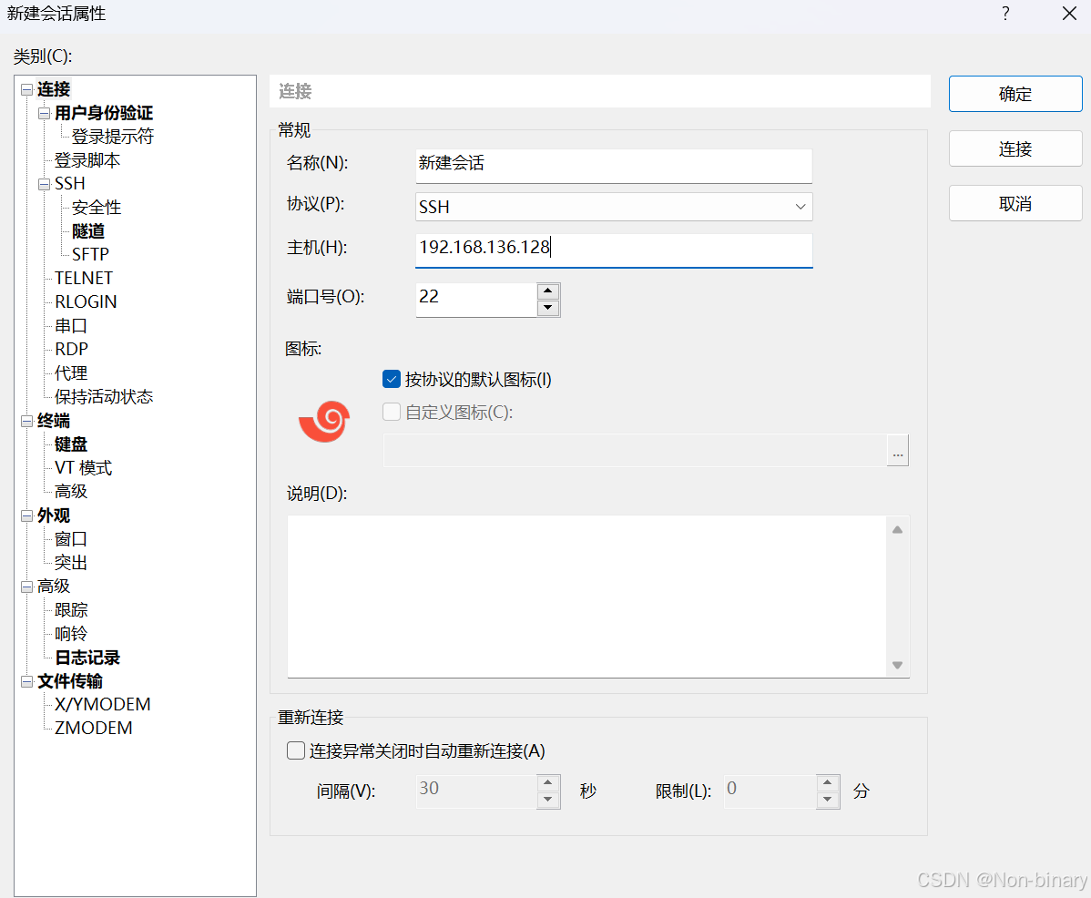Select 跟踪 in category tree
Screen dimensions: 1091x898
click(71, 610)
